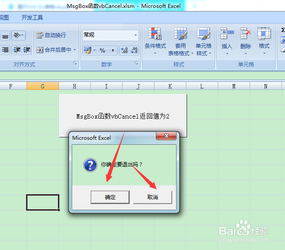285x250 pixels.
Task: Click the decrease indent icon
Action: tap(17, 50)
